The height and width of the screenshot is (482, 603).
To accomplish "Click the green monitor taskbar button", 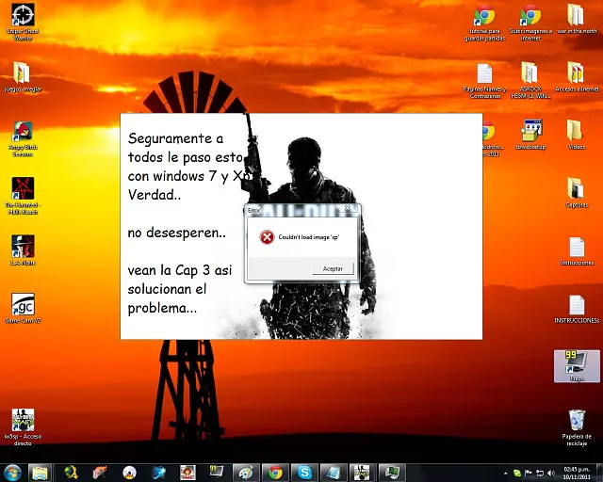I will click(392, 473).
